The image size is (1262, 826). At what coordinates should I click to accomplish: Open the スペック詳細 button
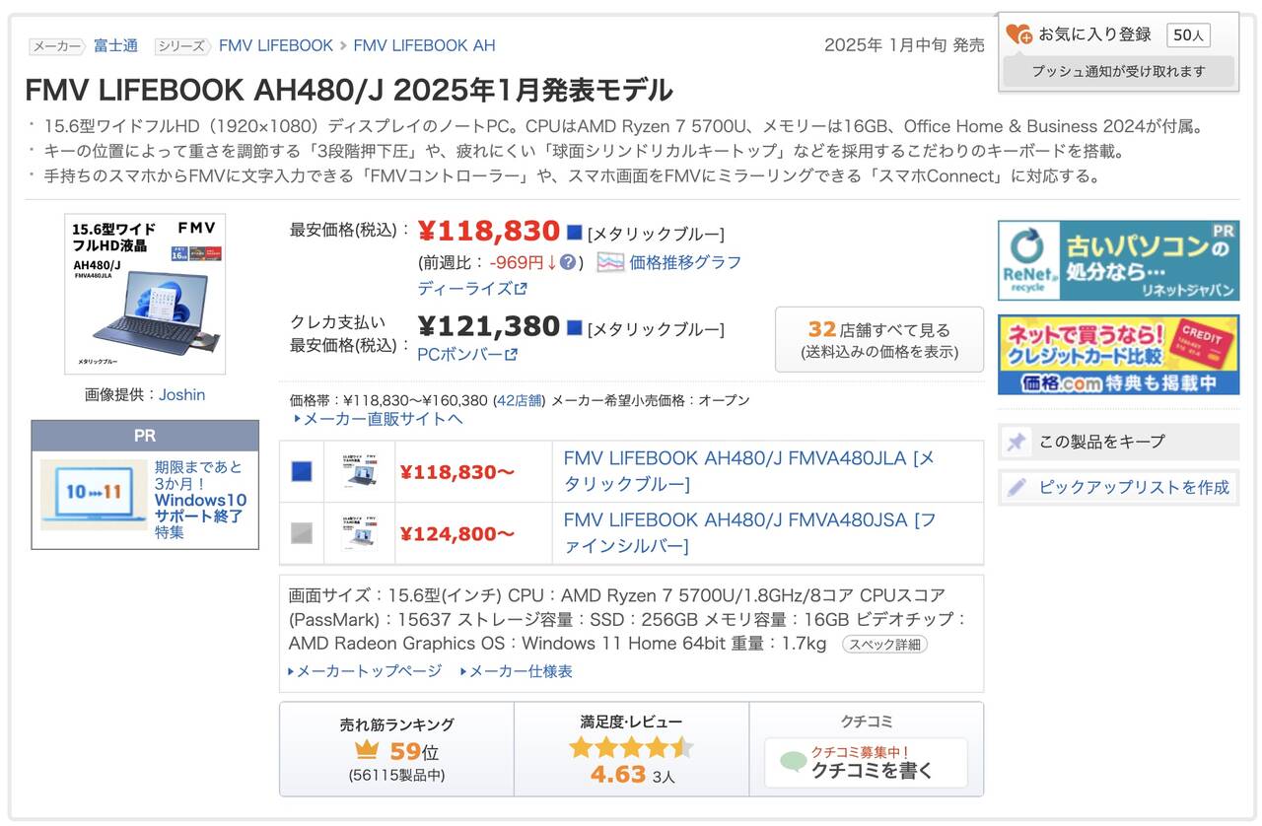pos(883,644)
